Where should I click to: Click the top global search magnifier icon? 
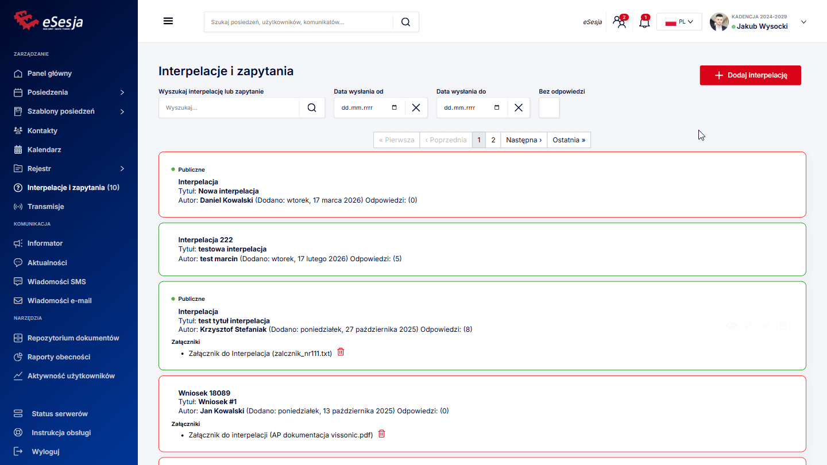click(405, 22)
